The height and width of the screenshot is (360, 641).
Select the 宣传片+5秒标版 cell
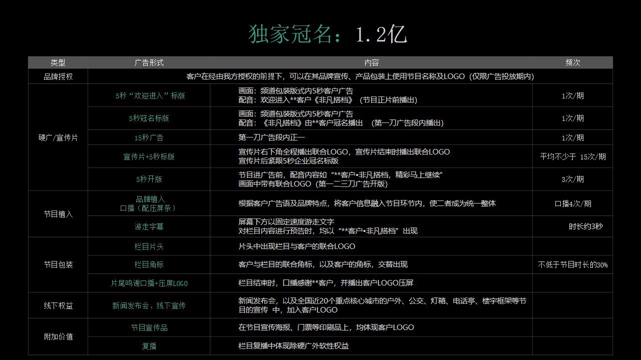149,156
